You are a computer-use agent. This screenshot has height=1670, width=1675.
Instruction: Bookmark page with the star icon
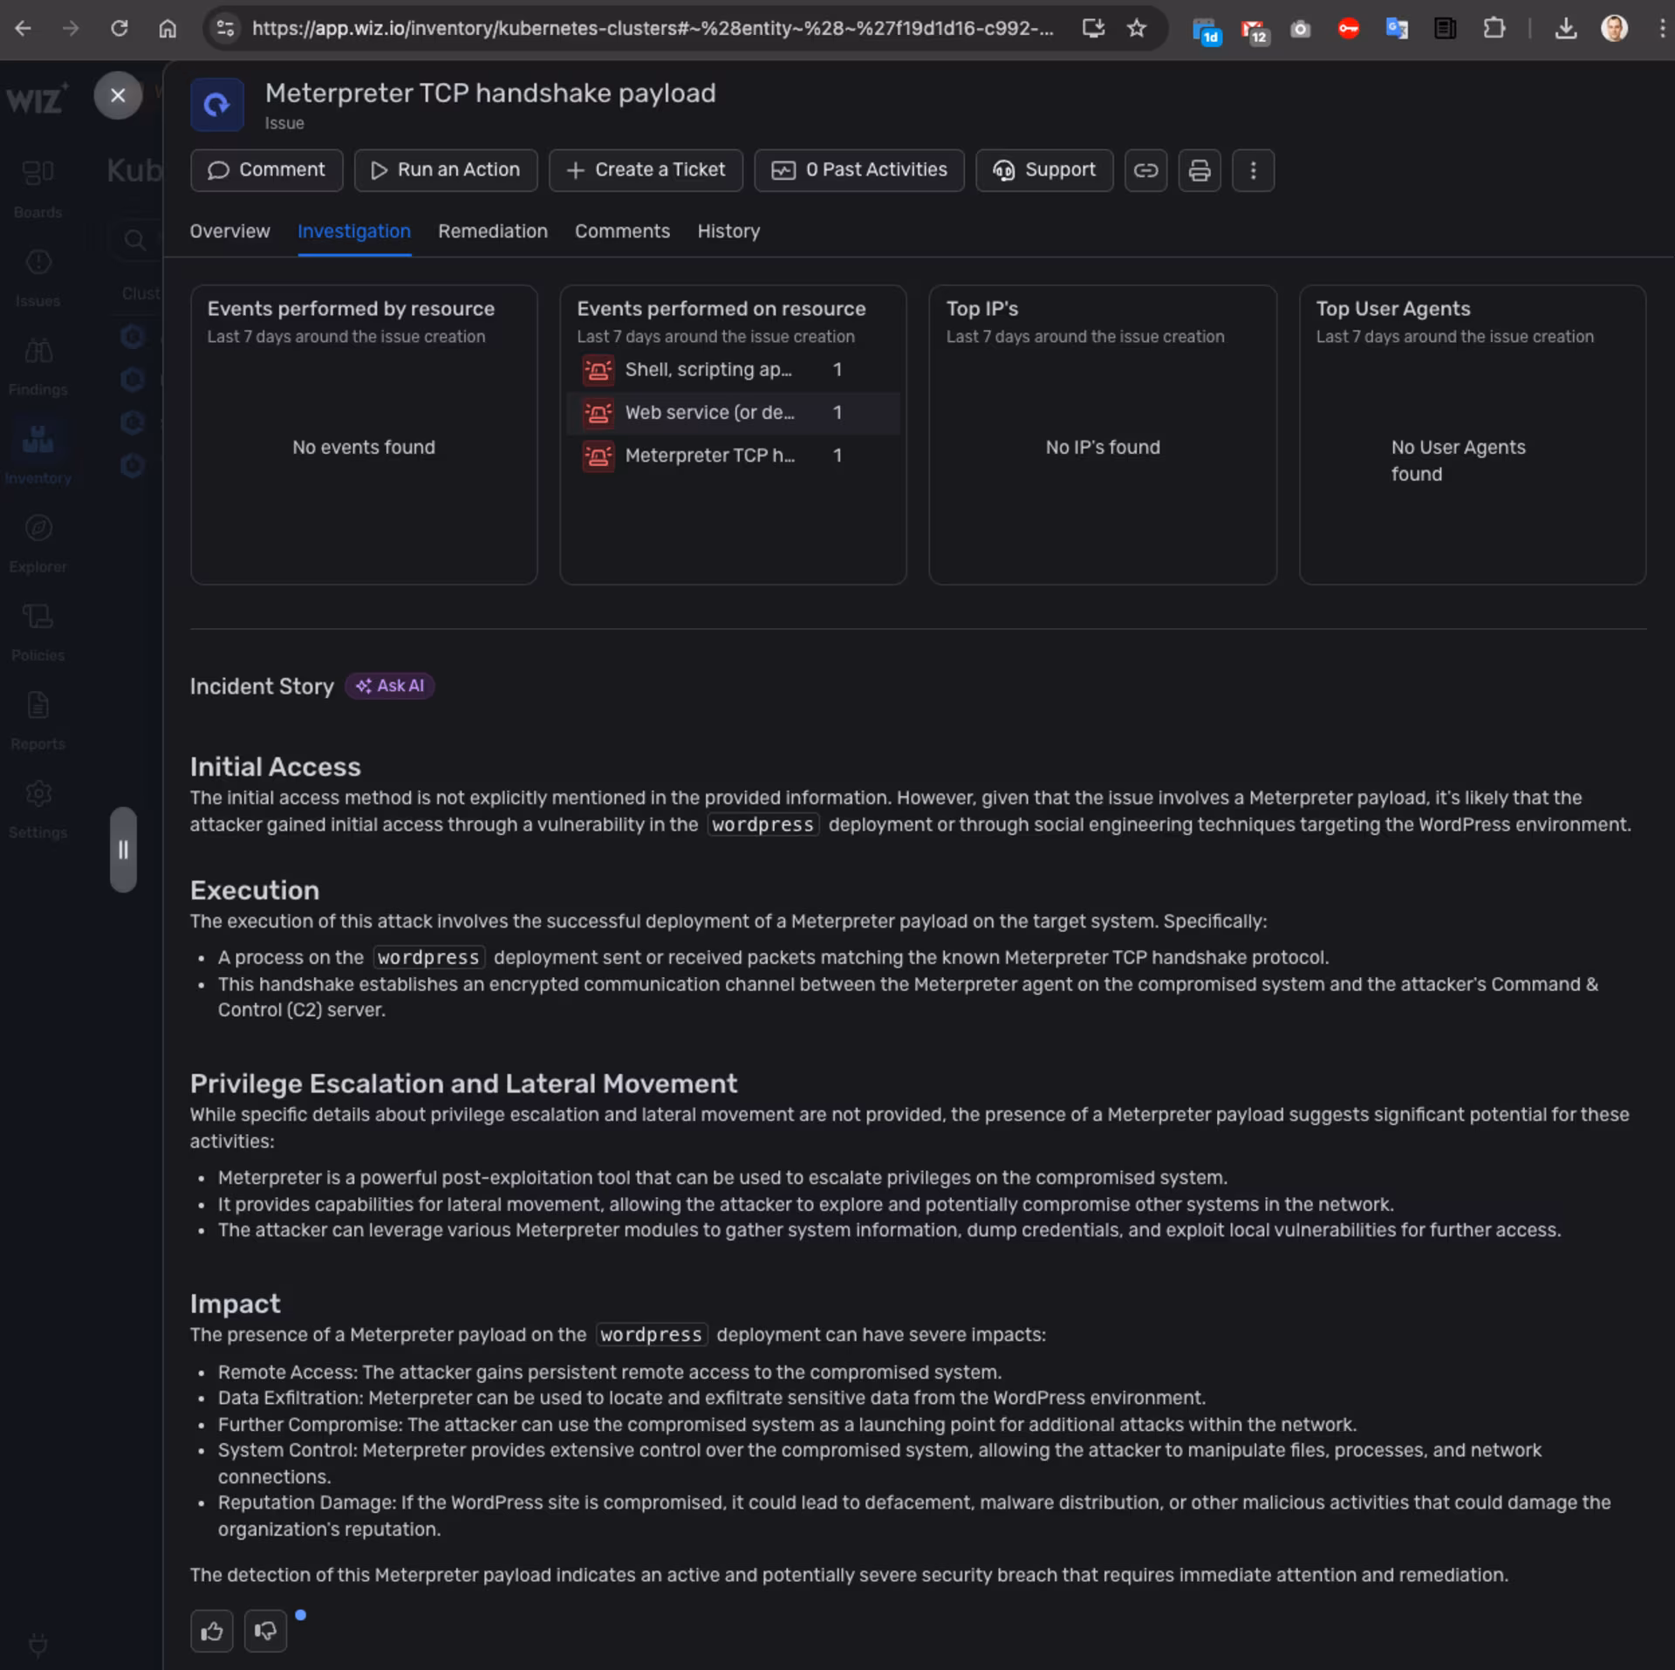(x=1136, y=28)
